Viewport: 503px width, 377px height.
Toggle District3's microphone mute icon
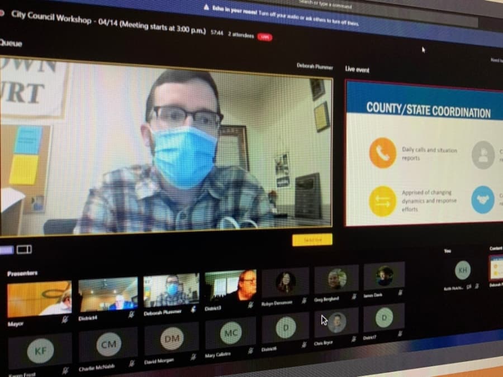click(250, 304)
